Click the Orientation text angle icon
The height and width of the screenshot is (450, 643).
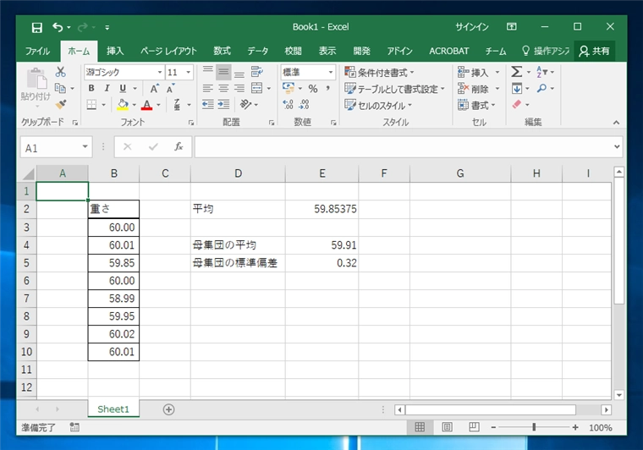(x=245, y=105)
